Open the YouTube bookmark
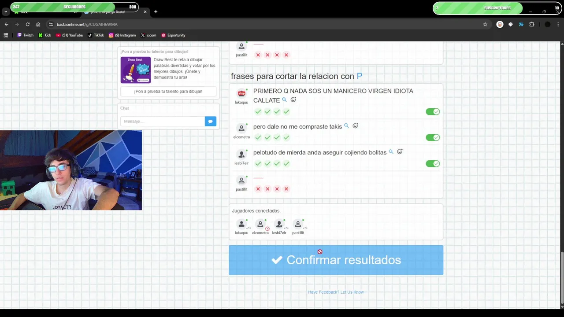The image size is (564, 317). (69, 35)
